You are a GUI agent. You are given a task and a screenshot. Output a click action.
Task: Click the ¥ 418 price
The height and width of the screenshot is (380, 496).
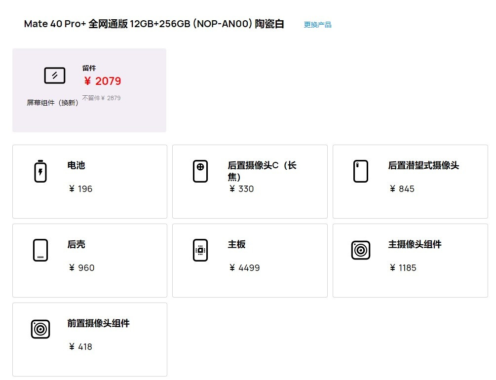pyautogui.click(x=80, y=347)
